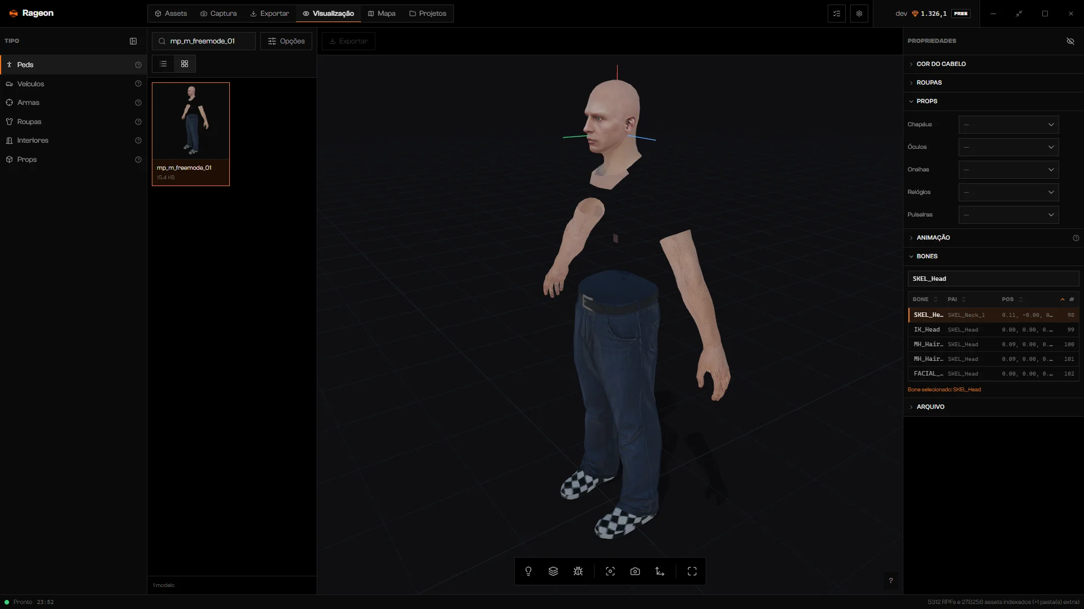The width and height of the screenshot is (1084, 609).
Task: Switch to grid view layout
Action: (x=185, y=64)
